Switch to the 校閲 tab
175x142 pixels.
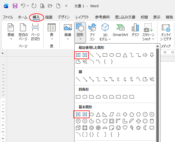click(144, 17)
